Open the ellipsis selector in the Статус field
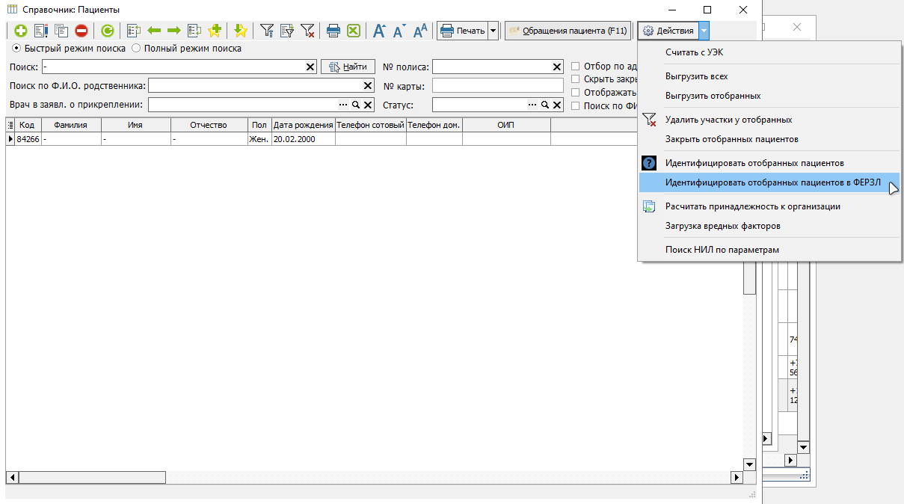 pyautogui.click(x=533, y=105)
